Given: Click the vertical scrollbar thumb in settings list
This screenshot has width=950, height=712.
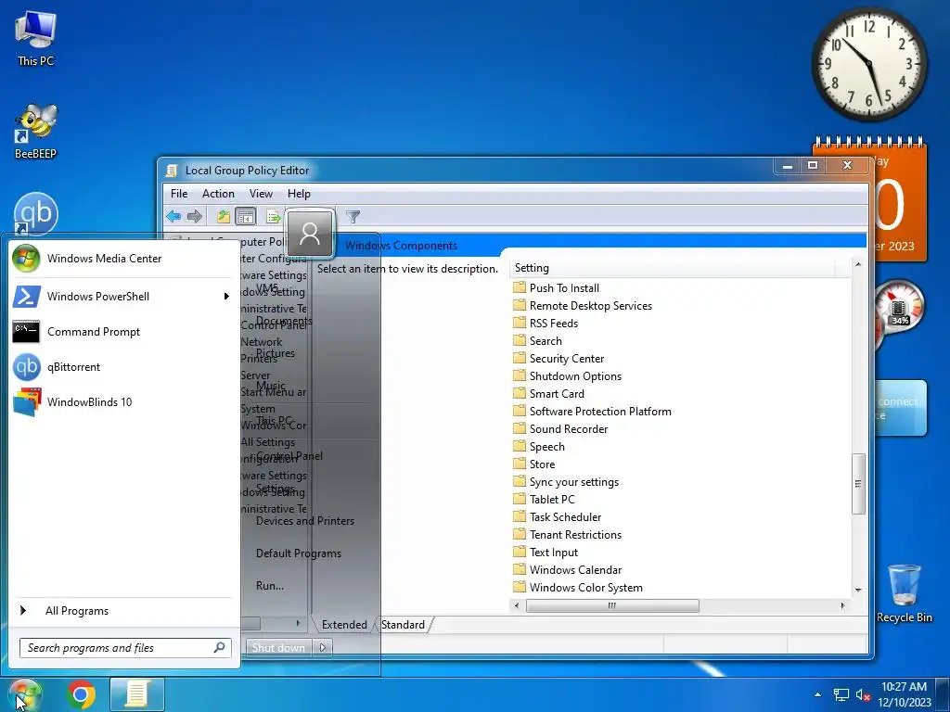Looking at the screenshot, I should (x=858, y=483).
